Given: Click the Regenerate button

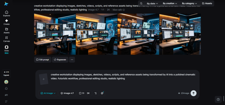Looking at the screenshot, I should 60,60.
